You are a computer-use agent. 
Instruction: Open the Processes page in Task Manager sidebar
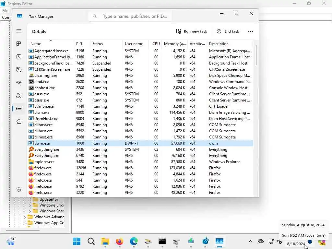coord(19,44)
